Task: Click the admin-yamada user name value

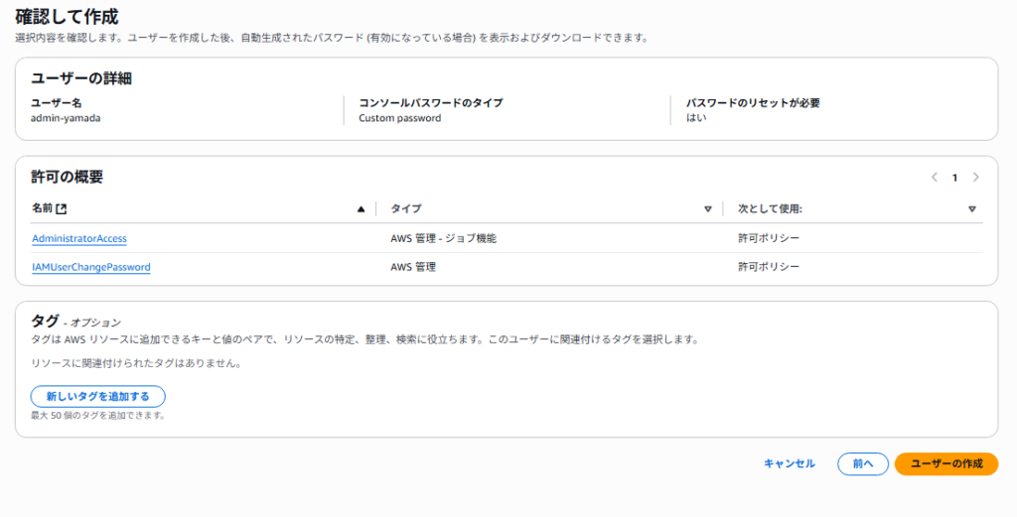Action: point(66,118)
